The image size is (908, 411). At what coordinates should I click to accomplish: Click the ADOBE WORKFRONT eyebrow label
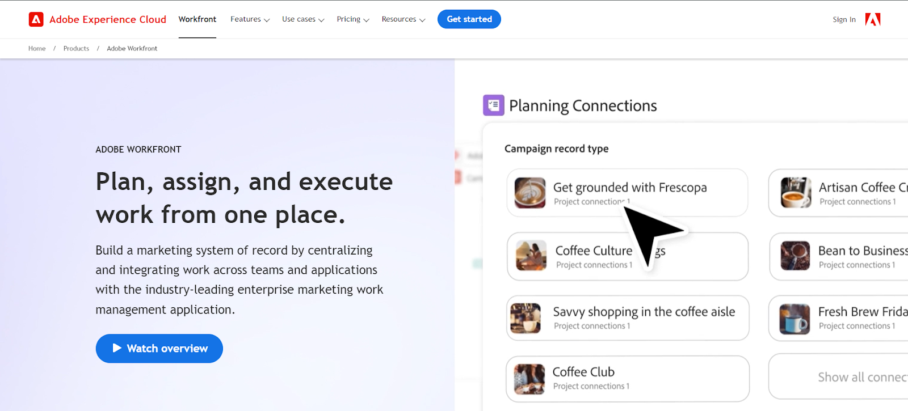(x=138, y=150)
